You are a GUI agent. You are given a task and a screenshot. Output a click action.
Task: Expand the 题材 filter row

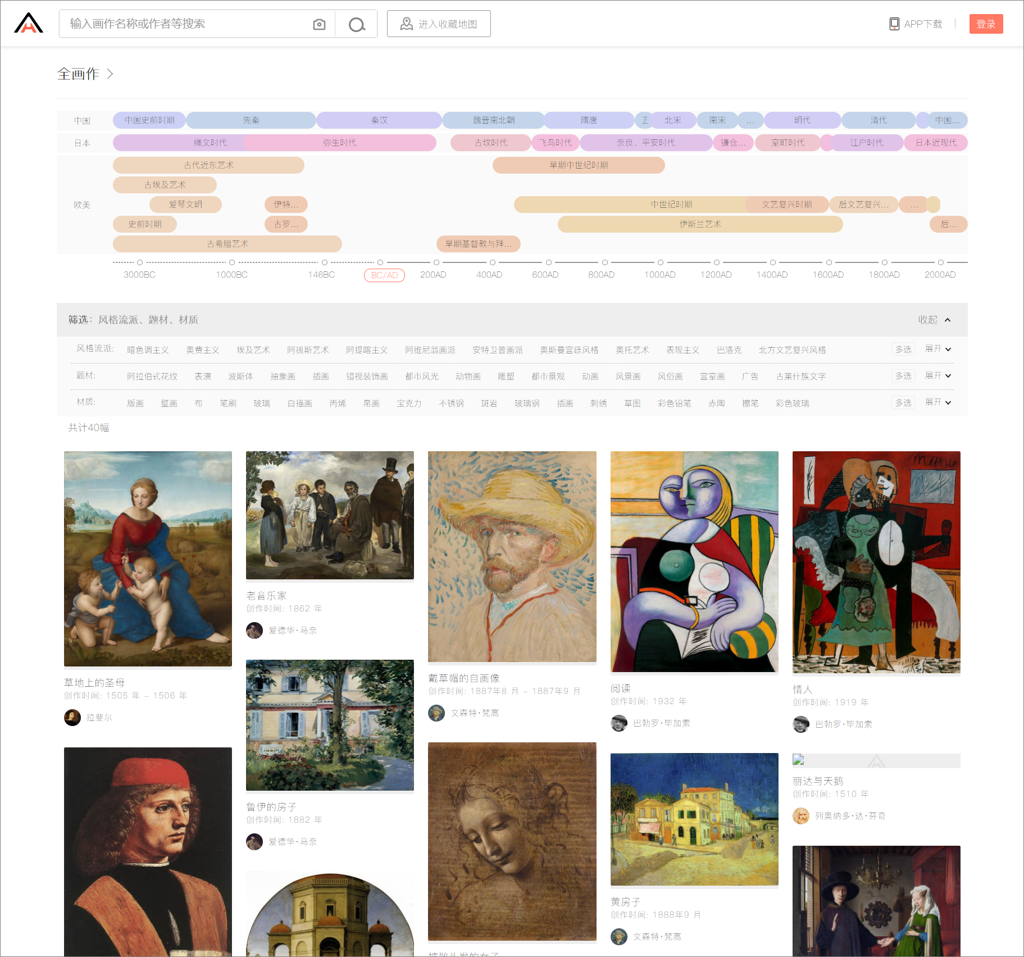click(938, 375)
